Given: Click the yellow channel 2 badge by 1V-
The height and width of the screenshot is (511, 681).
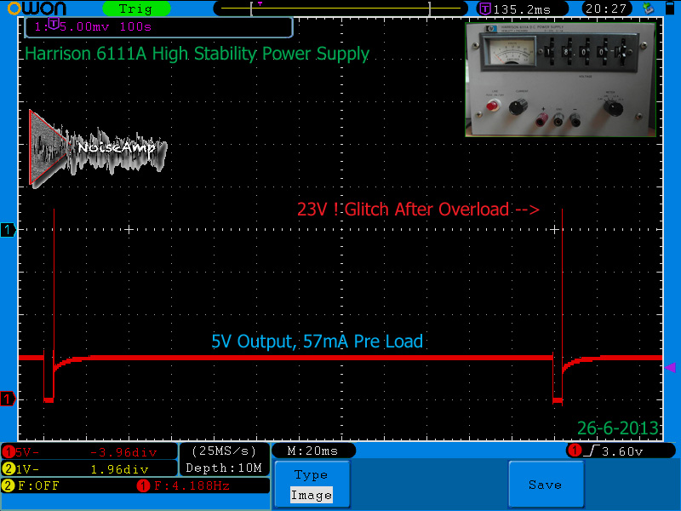Looking at the screenshot, I should [x=9, y=469].
